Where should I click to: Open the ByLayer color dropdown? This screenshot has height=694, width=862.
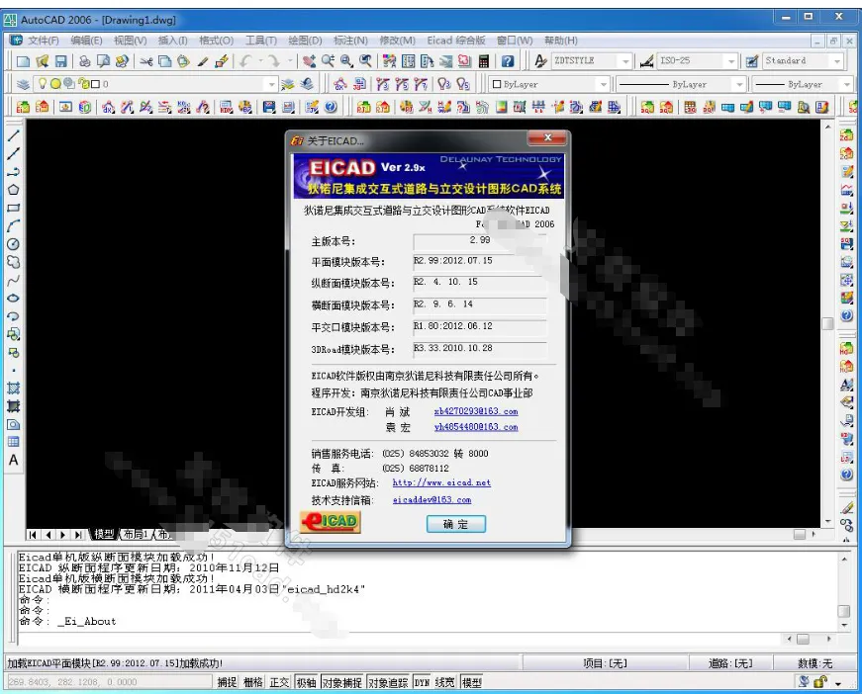click(x=604, y=84)
